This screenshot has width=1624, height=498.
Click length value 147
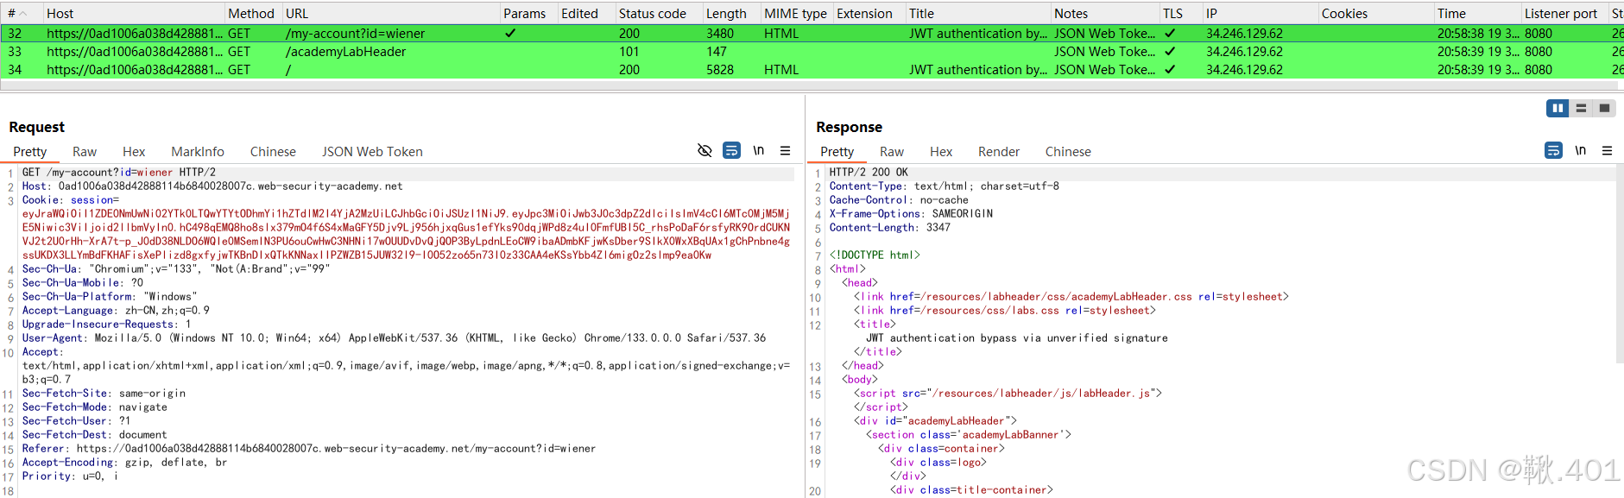(717, 51)
